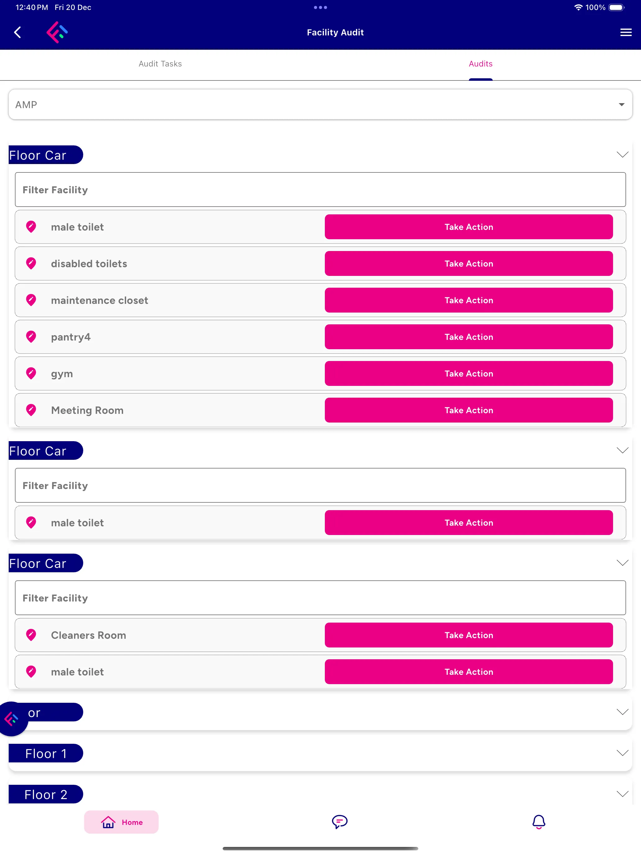Tap the back navigation arrow icon
The width and height of the screenshot is (641, 855).
pos(17,32)
